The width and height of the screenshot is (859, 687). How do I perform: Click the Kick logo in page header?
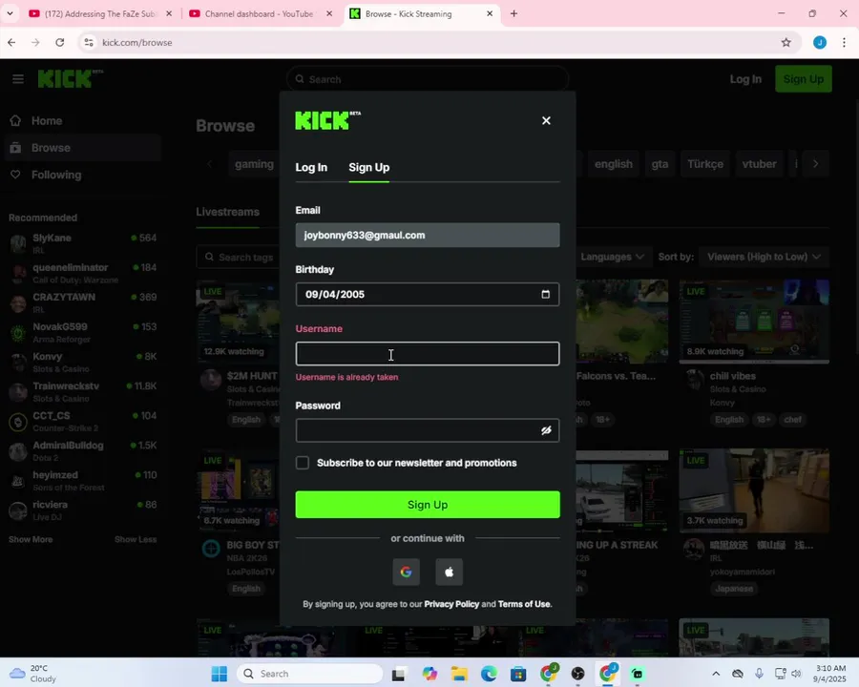pos(70,79)
